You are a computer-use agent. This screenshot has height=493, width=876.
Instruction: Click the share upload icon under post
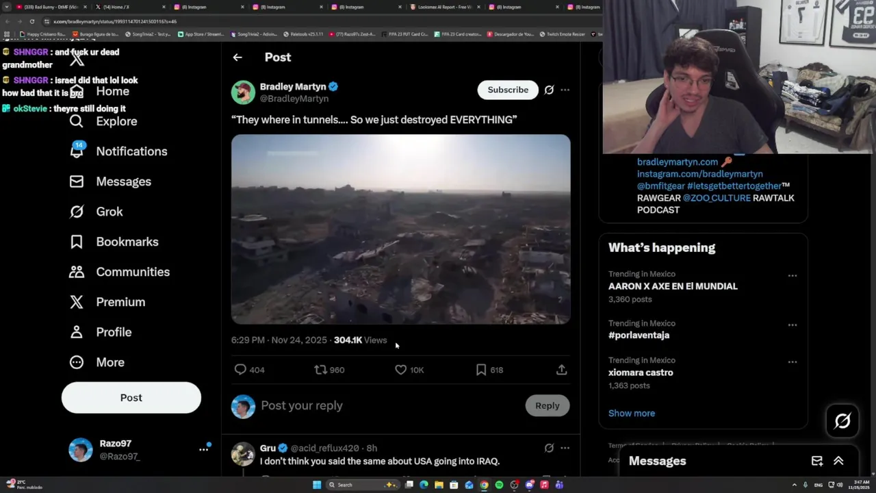[x=561, y=370]
